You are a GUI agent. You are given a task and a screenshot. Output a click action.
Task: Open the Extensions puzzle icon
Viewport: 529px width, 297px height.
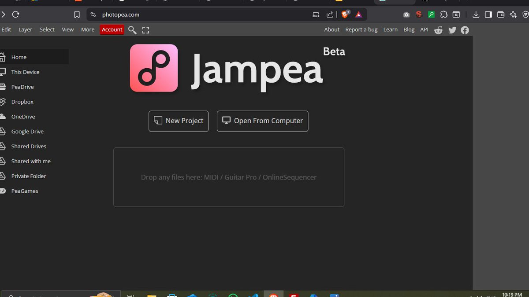point(444,15)
